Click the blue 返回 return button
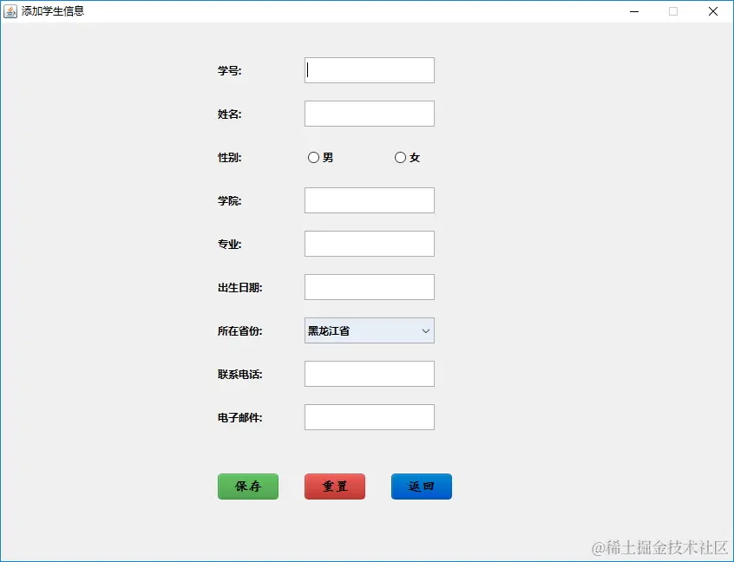This screenshot has height=562, width=734. (x=421, y=487)
